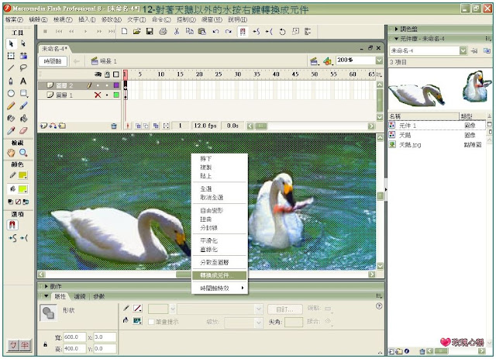The image size is (496, 359).
Task: Select the Text tool
Action: [x=23, y=81]
